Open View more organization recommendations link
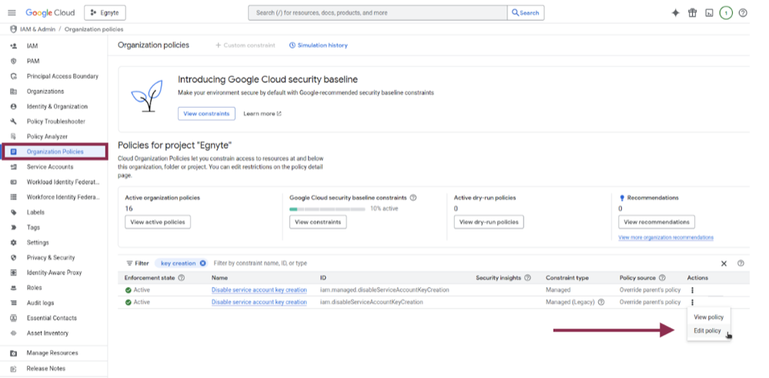The width and height of the screenshot is (769, 378). tap(666, 237)
